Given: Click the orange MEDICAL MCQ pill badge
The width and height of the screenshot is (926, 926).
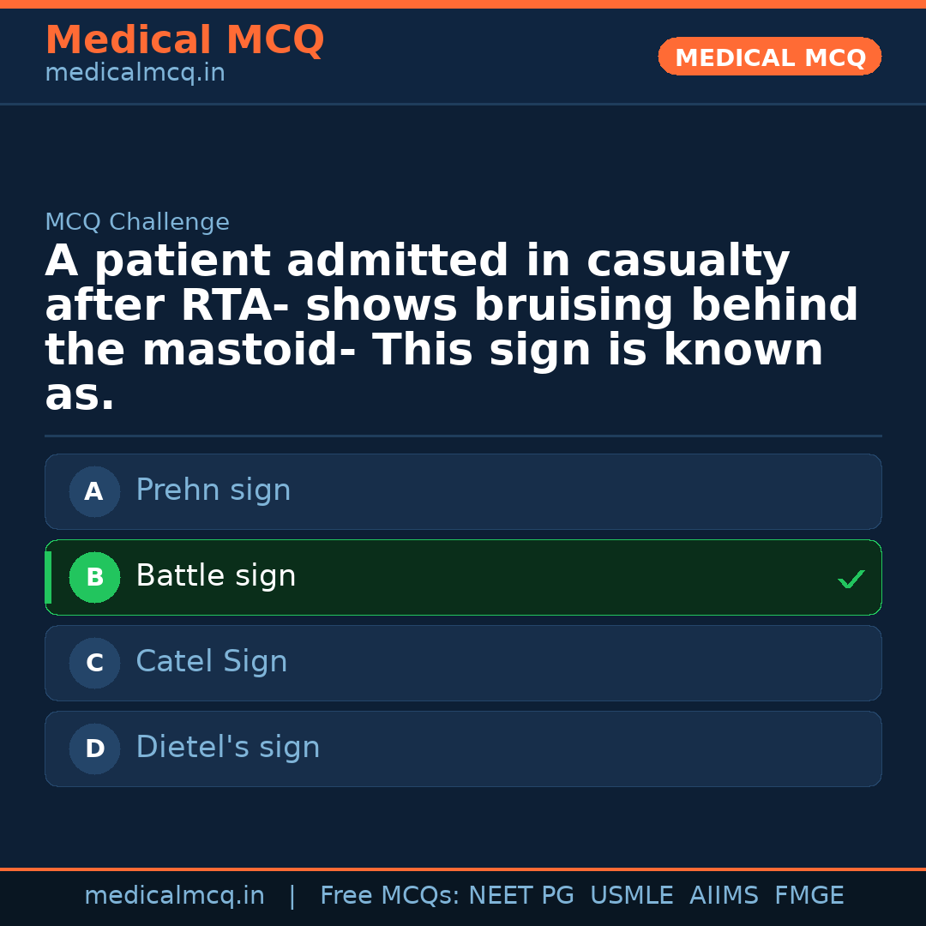Looking at the screenshot, I should pos(769,57).
